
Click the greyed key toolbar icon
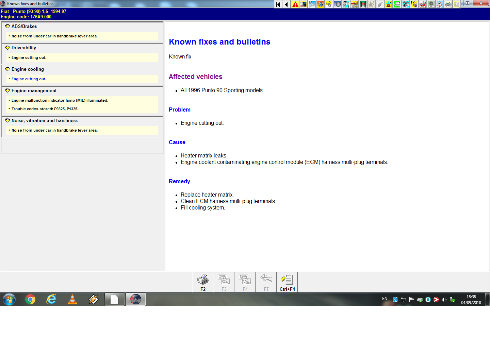(x=380, y=4)
